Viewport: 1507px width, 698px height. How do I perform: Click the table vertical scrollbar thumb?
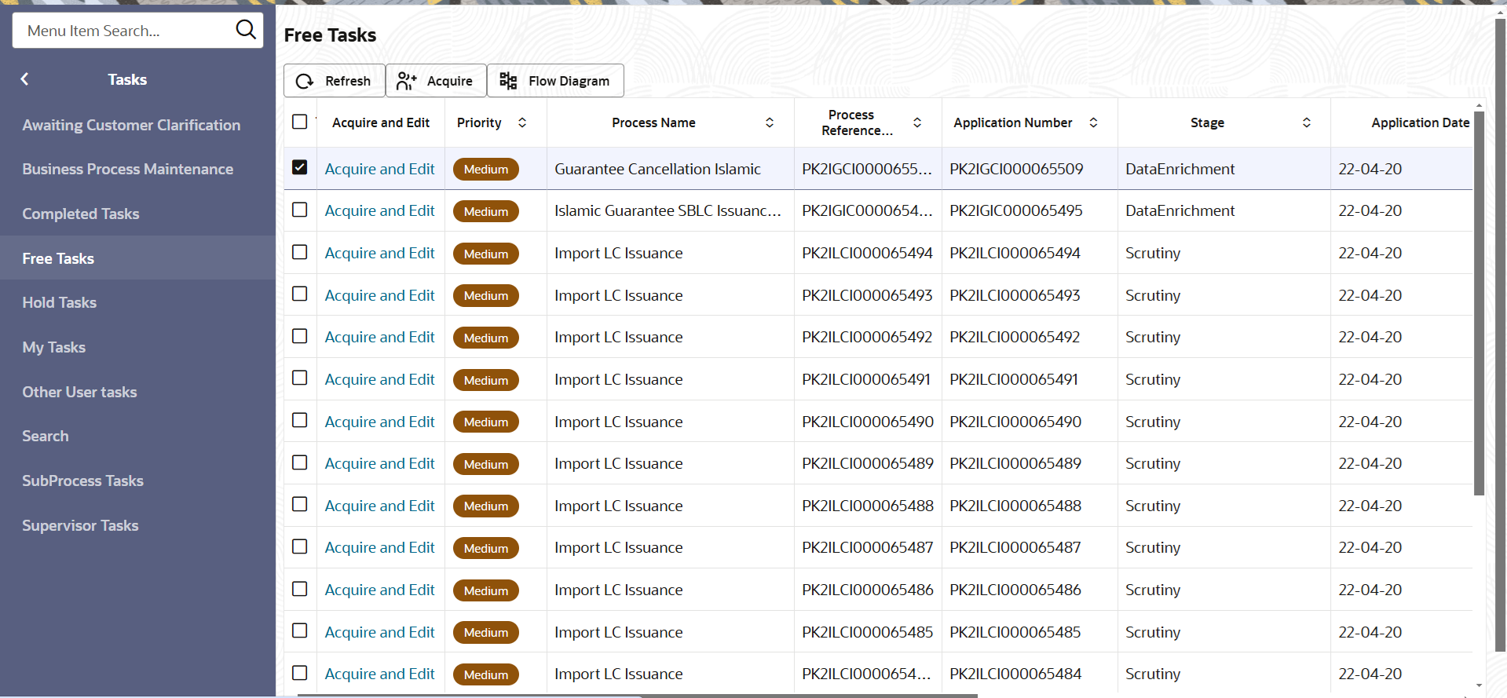click(x=1479, y=302)
